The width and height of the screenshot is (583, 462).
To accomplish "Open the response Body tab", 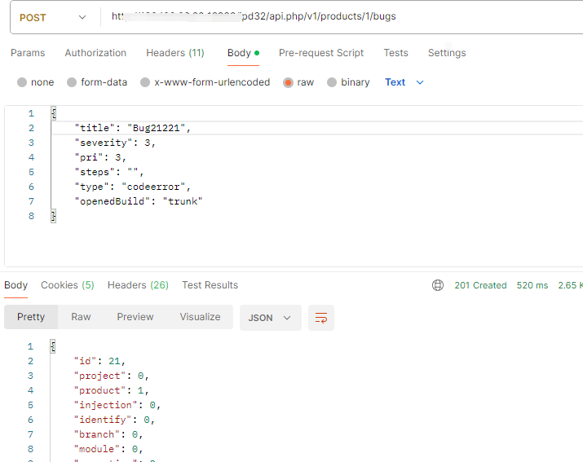I will point(16,285).
